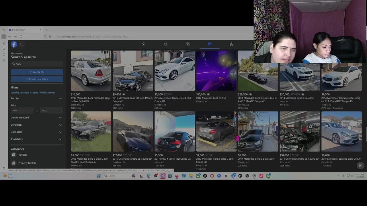
Task: Open the weather widget on taskbar
Action: click(x=8, y=176)
